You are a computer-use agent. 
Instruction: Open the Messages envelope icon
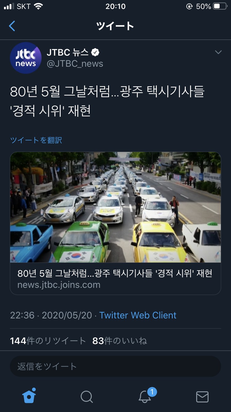(x=202, y=397)
